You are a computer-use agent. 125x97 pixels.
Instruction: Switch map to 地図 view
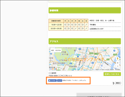pyautogui.click(x=52, y=50)
